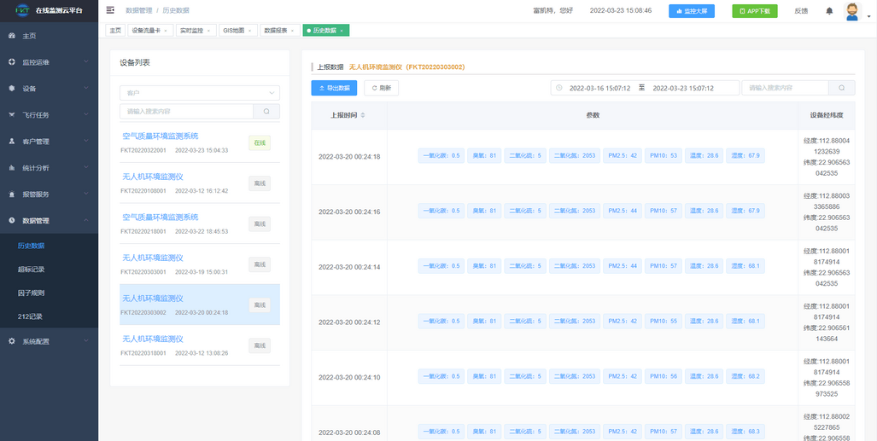Click the notification bell icon
The height and width of the screenshot is (441, 877).
tap(829, 11)
